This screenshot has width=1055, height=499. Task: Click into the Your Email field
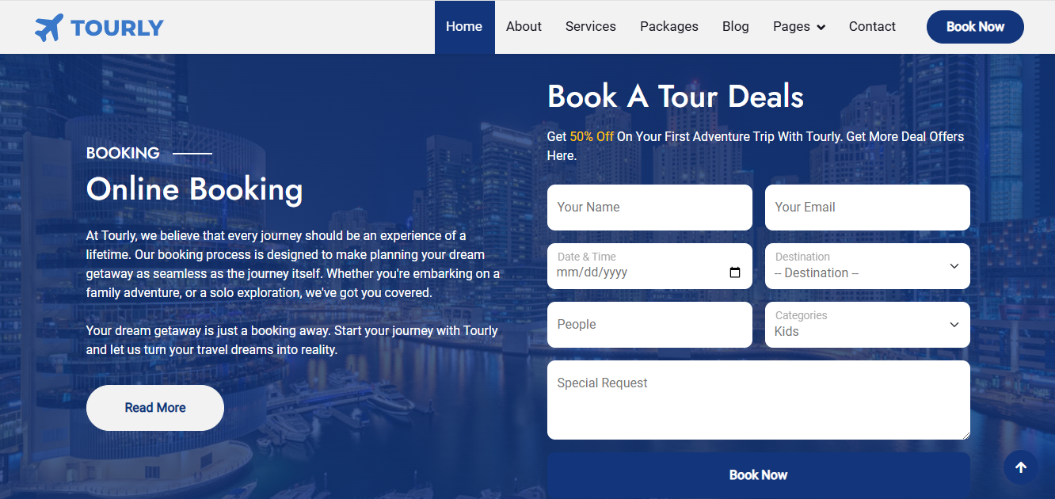pyautogui.click(x=866, y=208)
